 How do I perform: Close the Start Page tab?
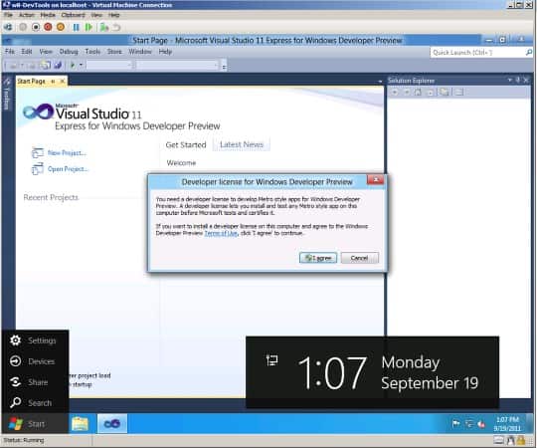click(x=62, y=82)
